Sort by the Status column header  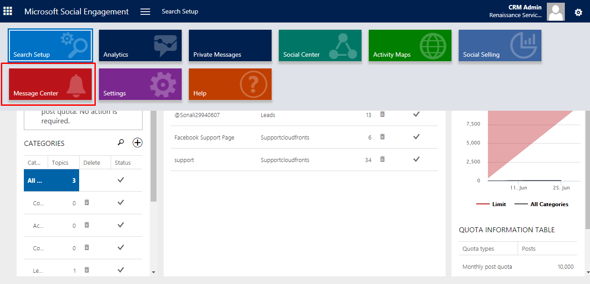tap(126, 162)
